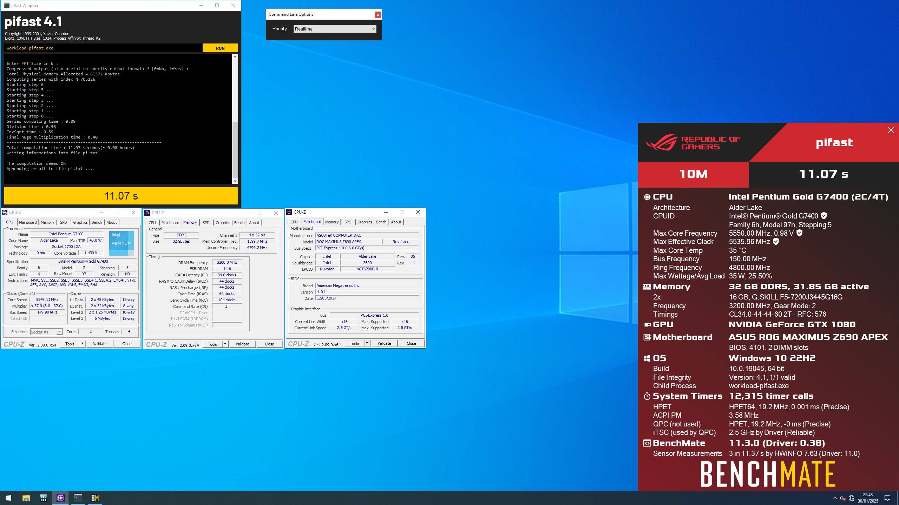Click the 10M digits label in BenchMate
The image size is (899, 505).
point(693,174)
